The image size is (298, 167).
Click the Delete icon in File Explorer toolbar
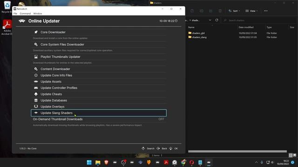tap(220, 11)
